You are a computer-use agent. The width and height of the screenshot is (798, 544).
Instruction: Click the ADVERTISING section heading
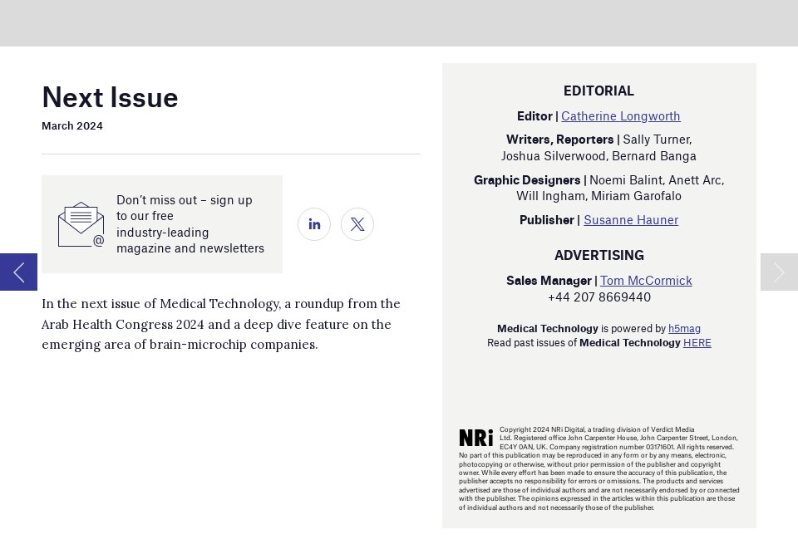pyautogui.click(x=598, y=255)
